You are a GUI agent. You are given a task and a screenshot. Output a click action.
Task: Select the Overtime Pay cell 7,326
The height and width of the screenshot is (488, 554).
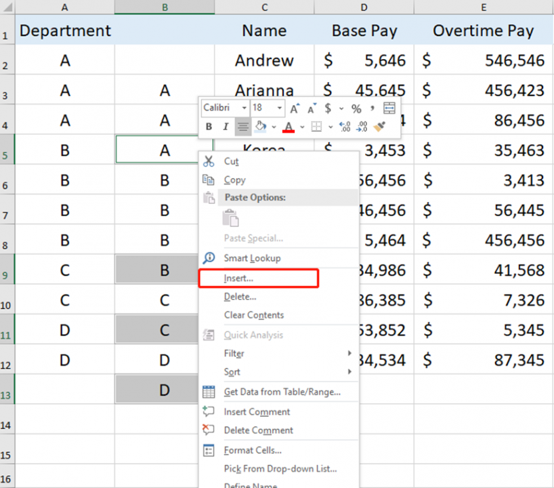484,300
